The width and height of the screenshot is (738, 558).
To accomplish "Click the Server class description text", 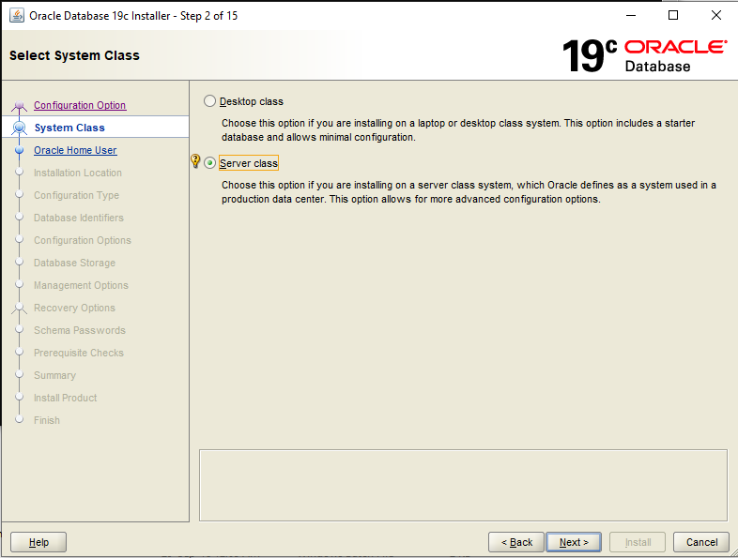I will point(469,192).
